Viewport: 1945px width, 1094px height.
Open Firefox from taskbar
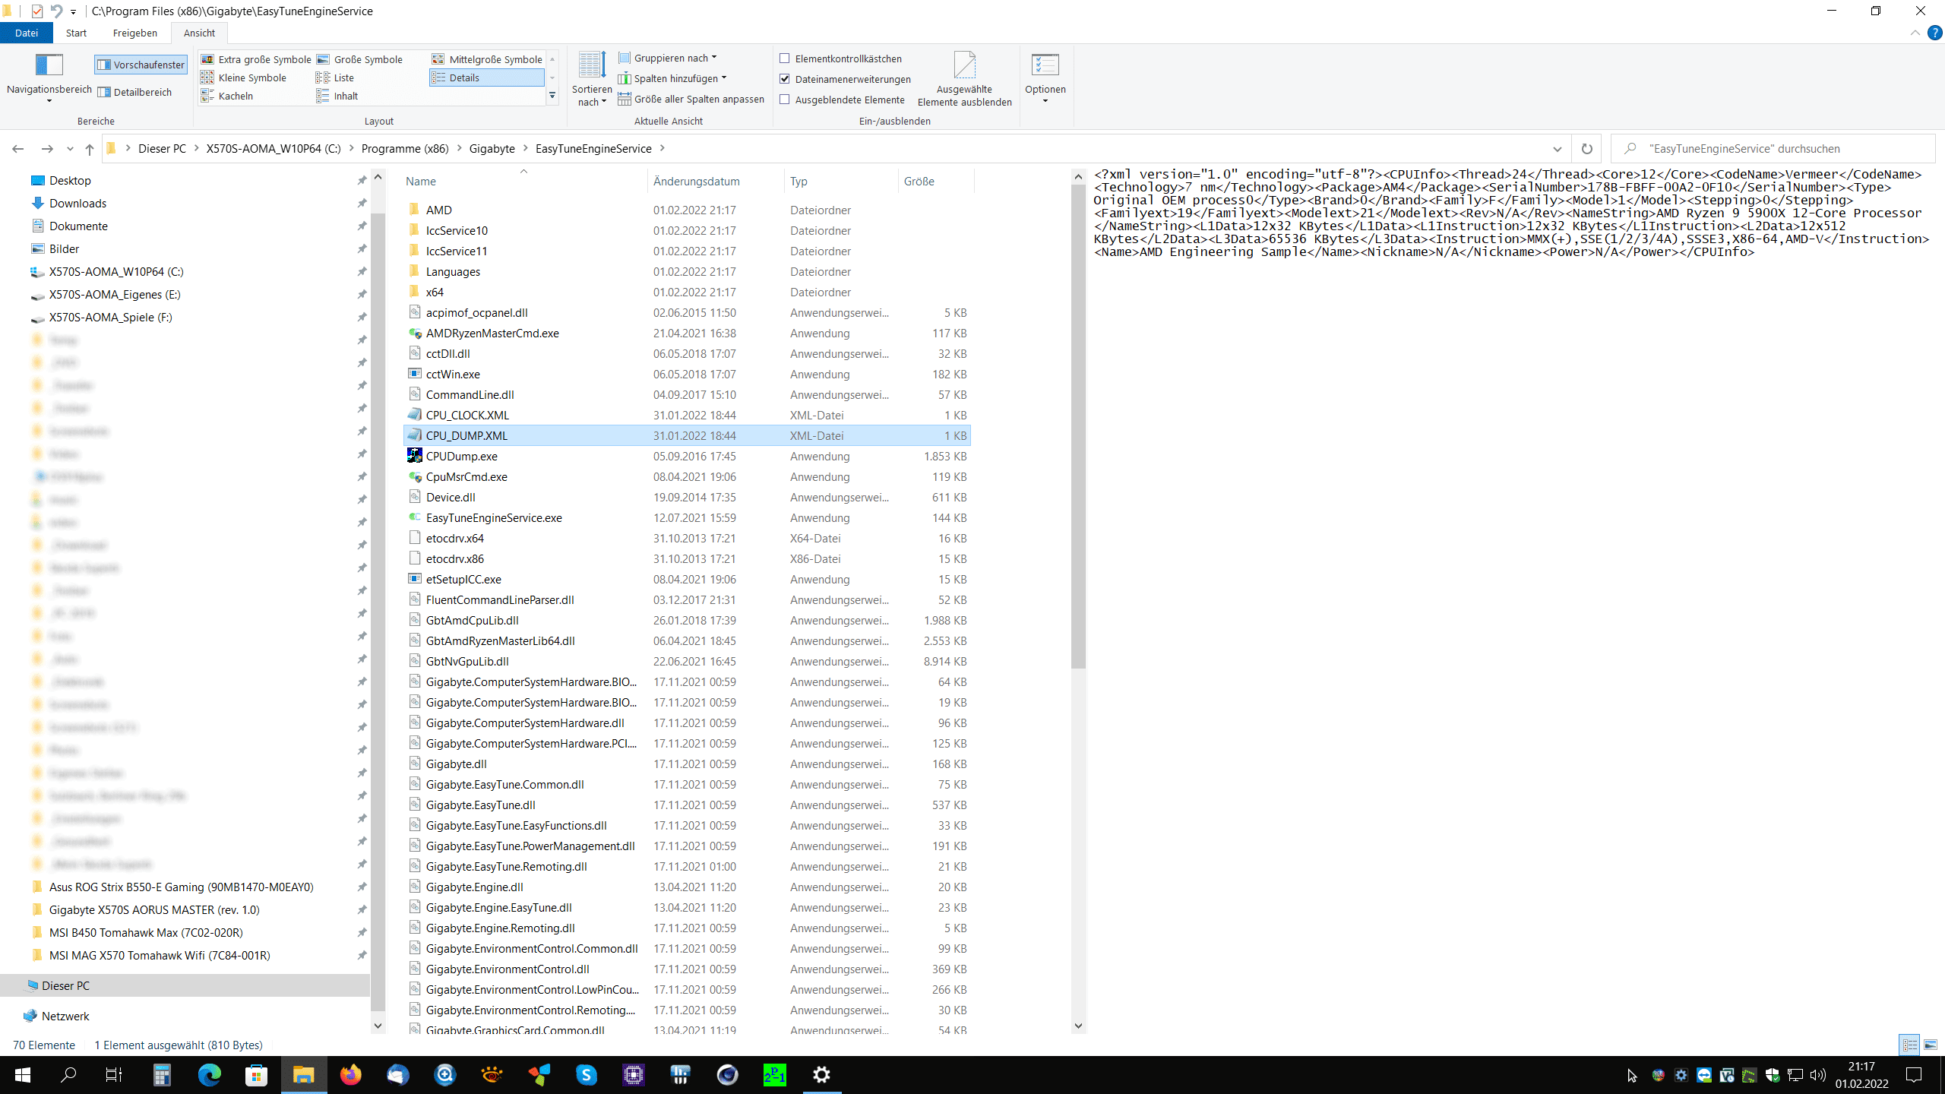[x=351, y=1074]
